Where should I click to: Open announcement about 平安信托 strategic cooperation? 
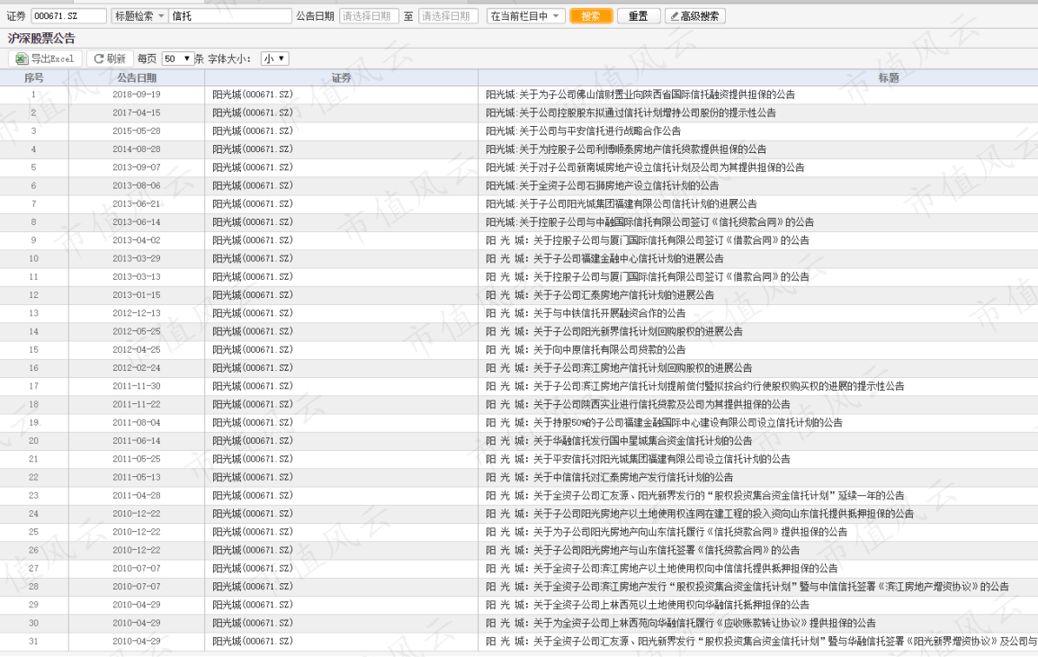pos(583,131)
